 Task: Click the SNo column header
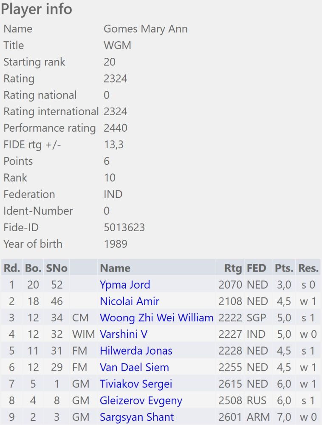(56, 268)
